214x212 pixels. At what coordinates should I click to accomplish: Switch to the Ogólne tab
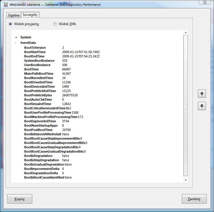[x=14, y=15]
